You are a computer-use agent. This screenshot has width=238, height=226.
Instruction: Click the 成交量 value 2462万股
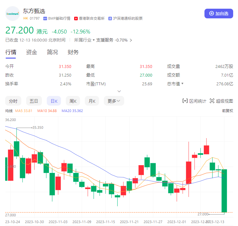[224, 66]
